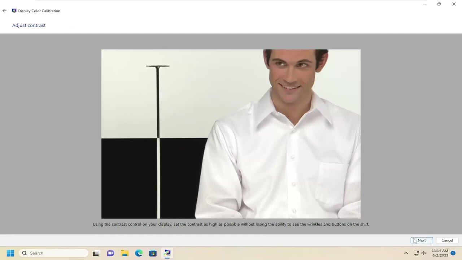Viewport: 462px width, 260px height.
Task: Click the Next button
Action: pos(422,240)
